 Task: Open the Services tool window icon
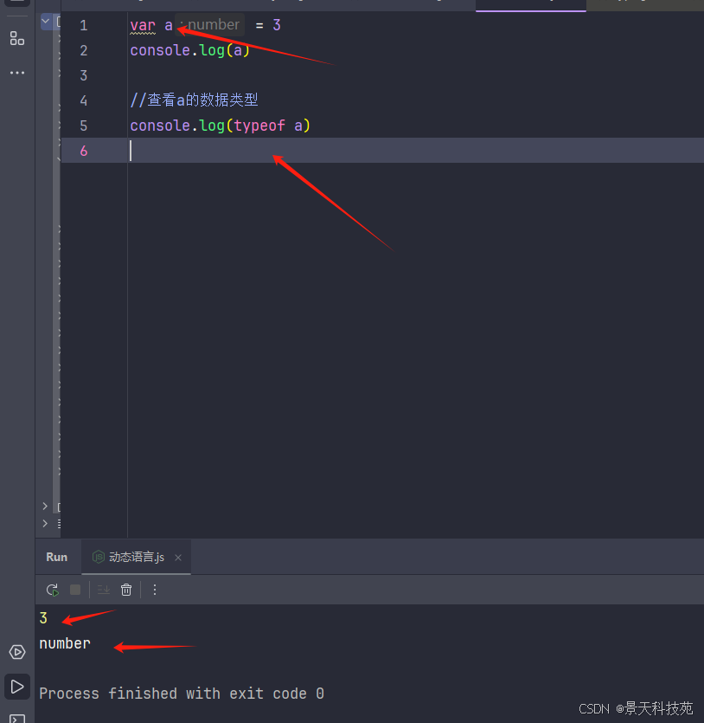click(17, 652)
